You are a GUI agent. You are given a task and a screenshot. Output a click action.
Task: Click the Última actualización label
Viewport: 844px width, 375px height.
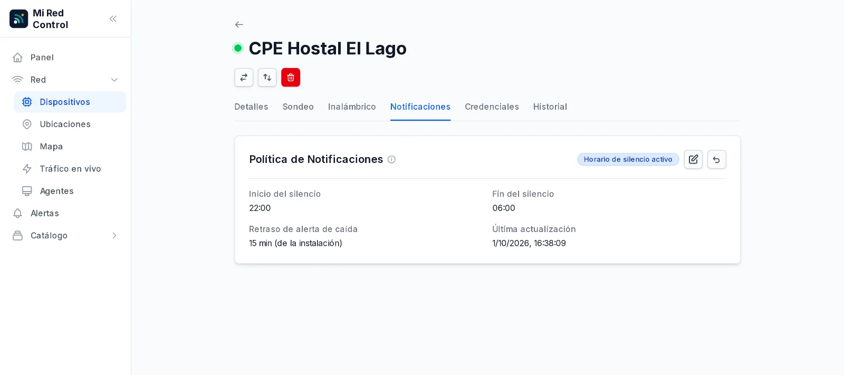click(x=534, y=229)
